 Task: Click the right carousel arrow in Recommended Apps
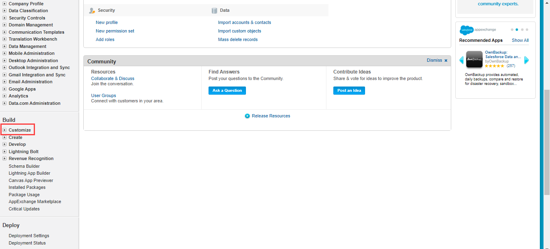(x=526, y=60)
